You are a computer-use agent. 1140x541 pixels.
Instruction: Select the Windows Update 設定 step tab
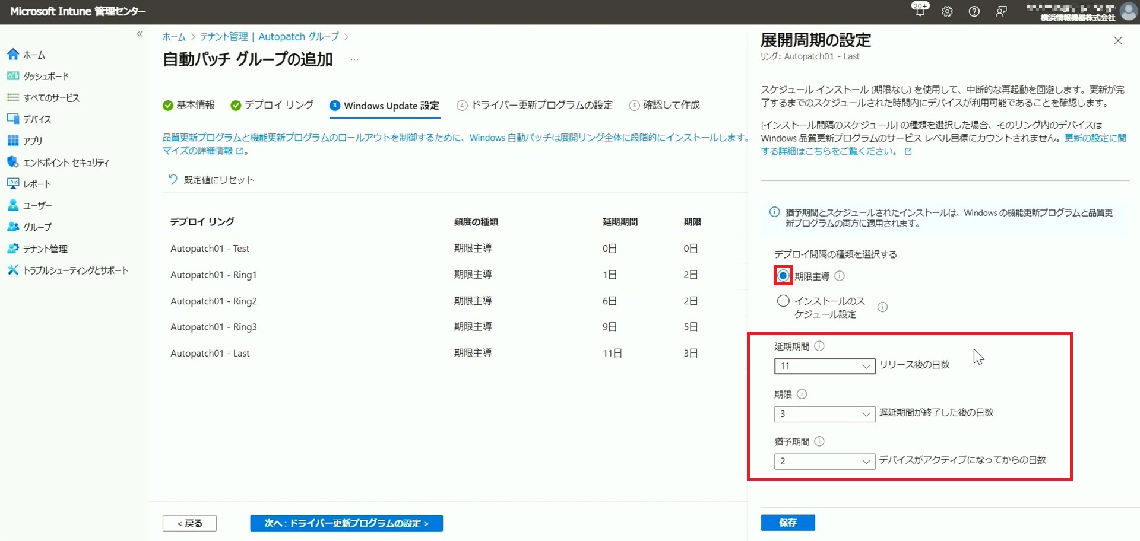coord(385,106)
